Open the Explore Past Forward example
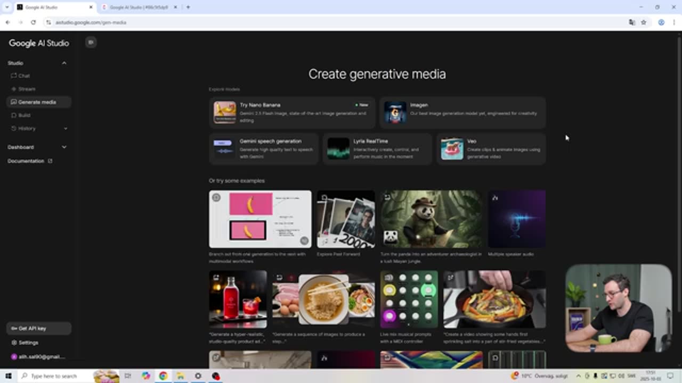This screenshot has width=682, height=383. (346, 219)
